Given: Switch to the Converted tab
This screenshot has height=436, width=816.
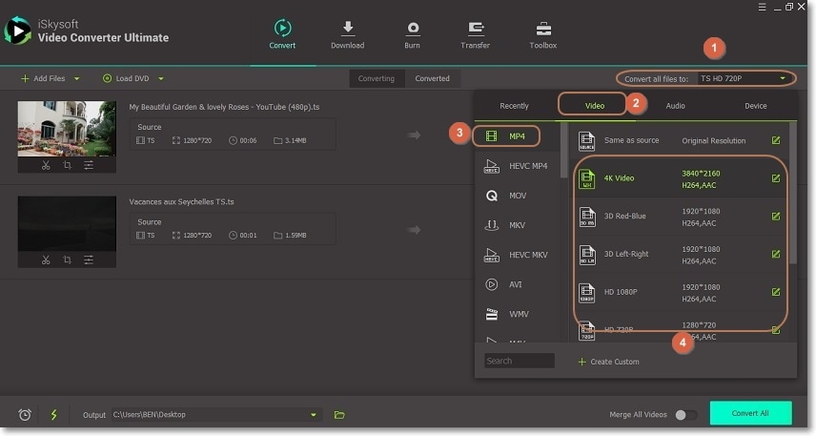Looking at the screenshot, I should coord(432,78).
